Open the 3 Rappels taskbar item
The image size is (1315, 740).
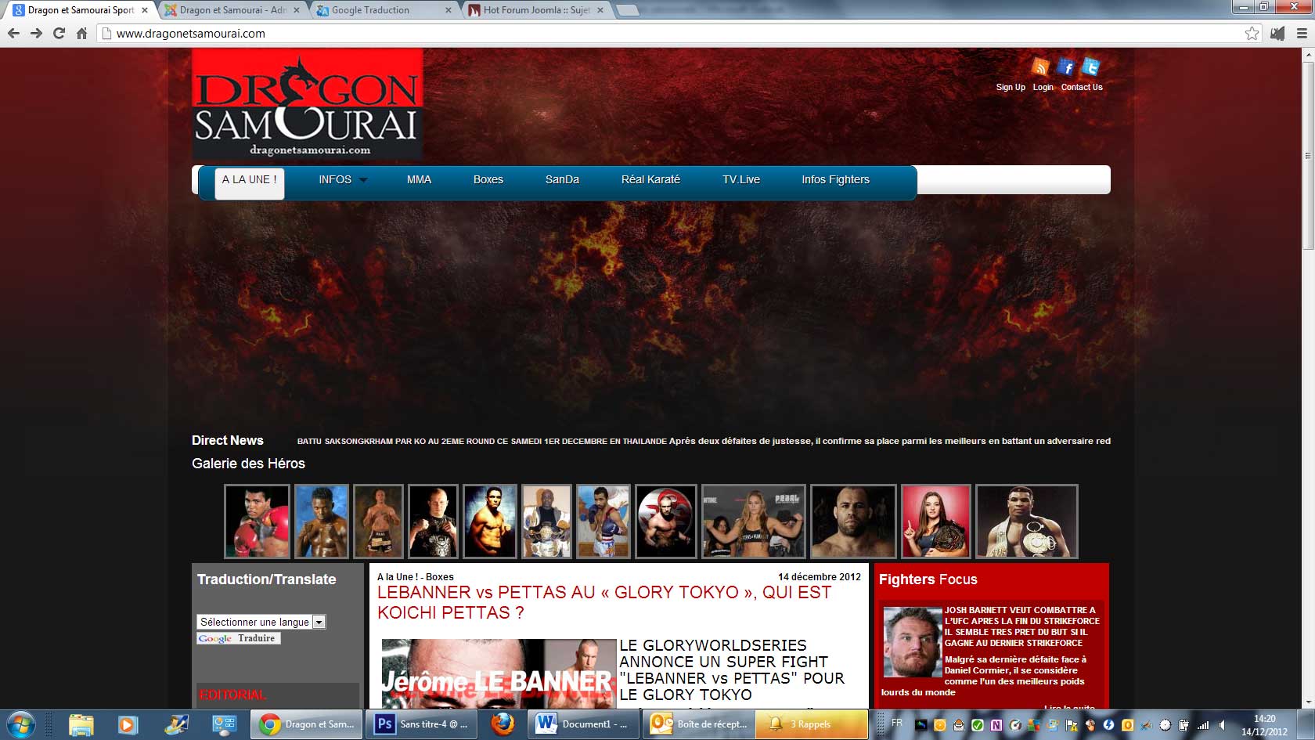tap(812, 724)
